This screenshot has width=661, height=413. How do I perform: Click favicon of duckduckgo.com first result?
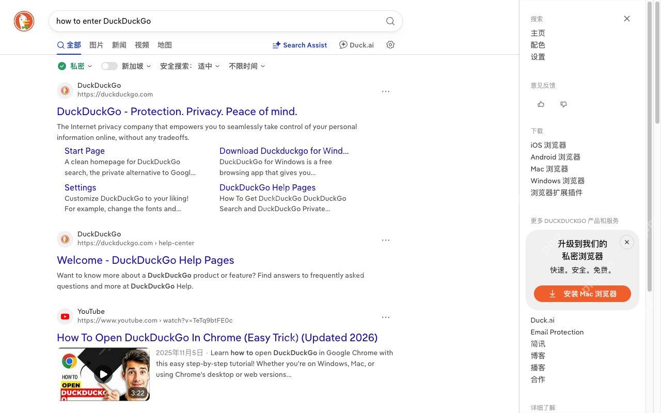point(65,90)
